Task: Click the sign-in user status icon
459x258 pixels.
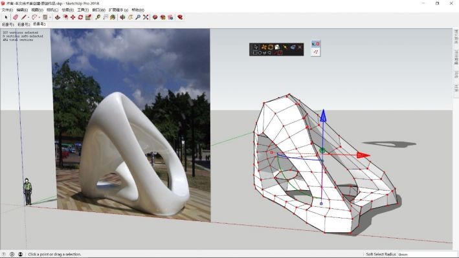Action: [x=20, y=254]
